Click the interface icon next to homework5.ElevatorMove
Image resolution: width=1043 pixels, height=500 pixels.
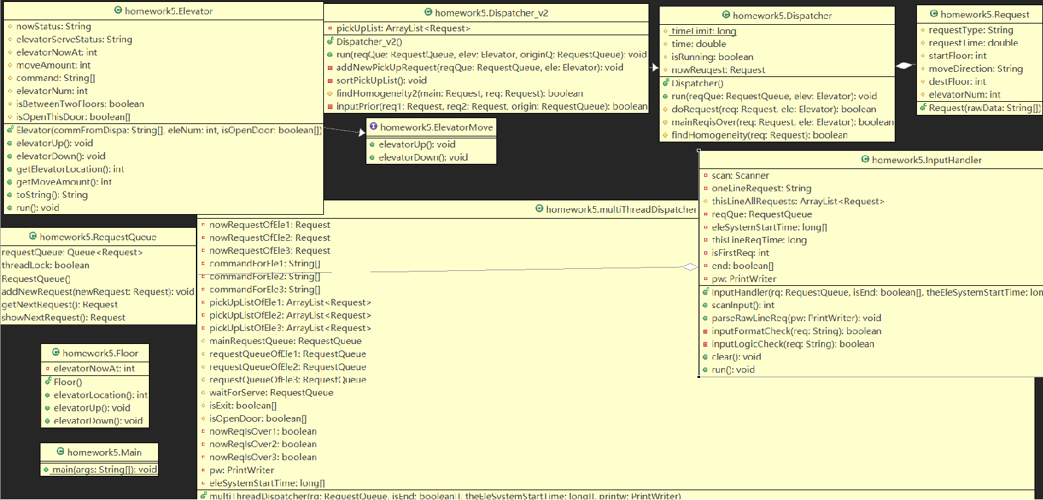tap(374, 127)
